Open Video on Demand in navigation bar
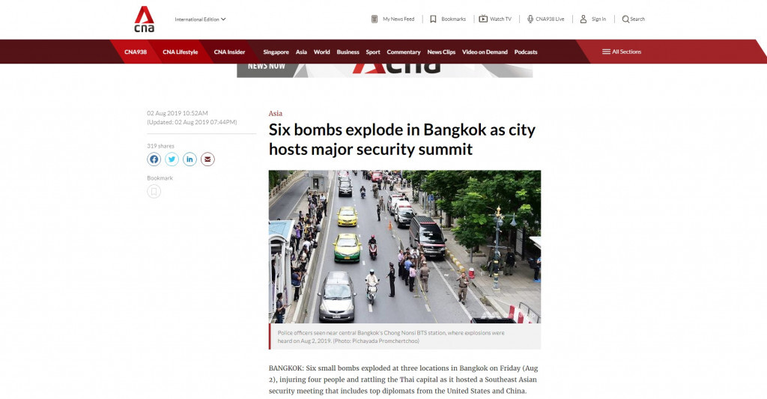Image resolution: width=767 pixels, height=399 pixels. pyautogui.click(x=485, y=52)
